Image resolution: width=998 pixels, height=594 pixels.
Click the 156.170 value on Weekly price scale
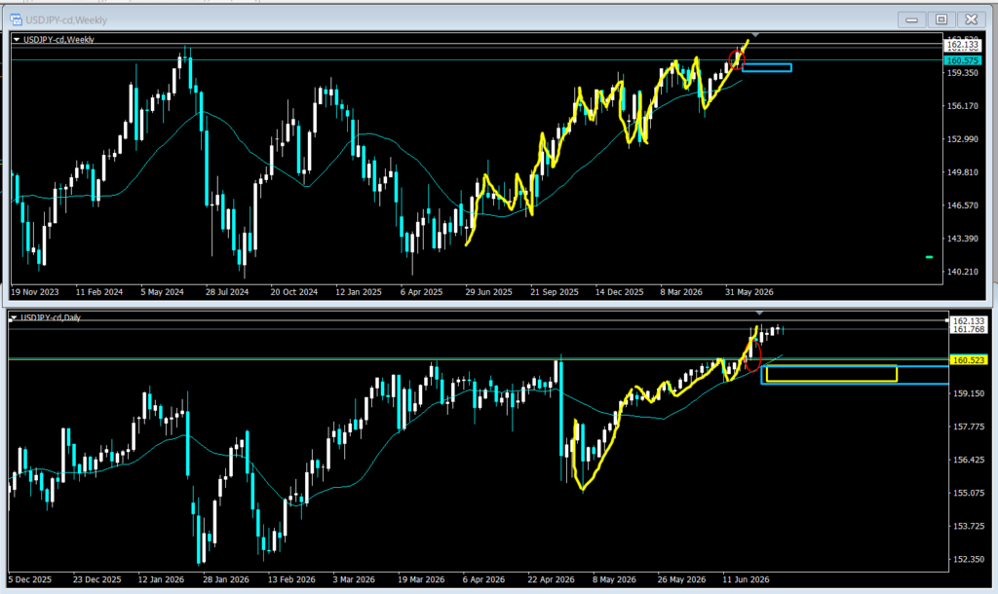[x=962, y=106]
